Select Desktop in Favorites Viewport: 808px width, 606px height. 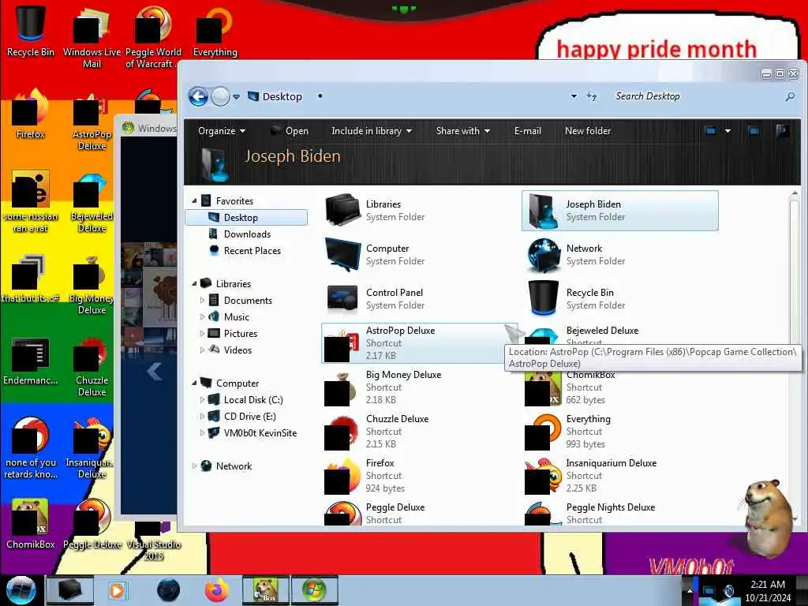246,218
